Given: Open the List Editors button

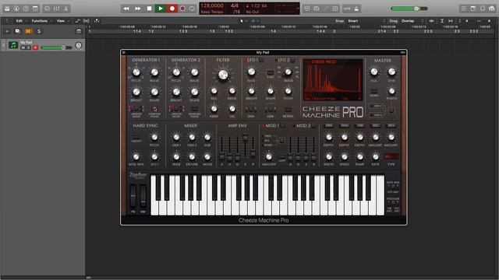Looking at the screenshot, I should tap(464, 9).
